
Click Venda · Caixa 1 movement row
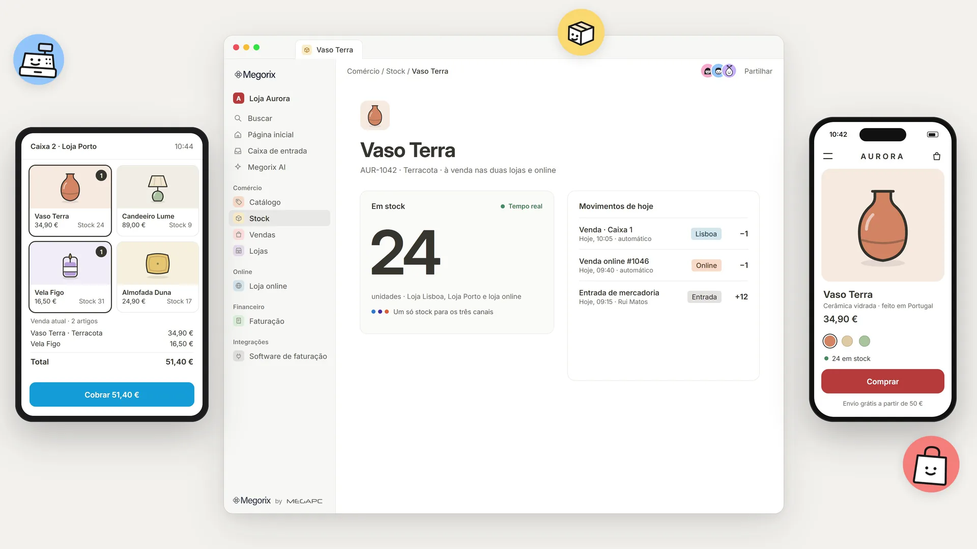pos(664,234)
